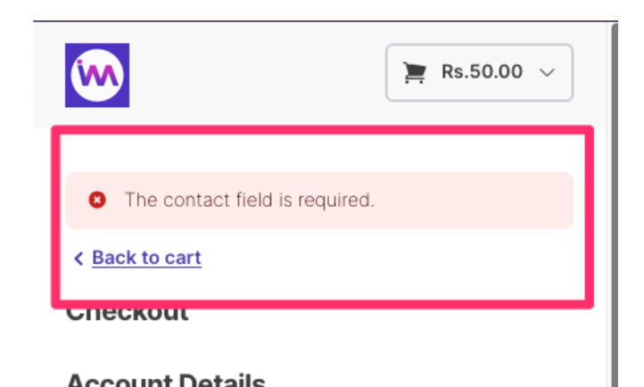
Task: Click the shopping cart icon
Action: 414,72
